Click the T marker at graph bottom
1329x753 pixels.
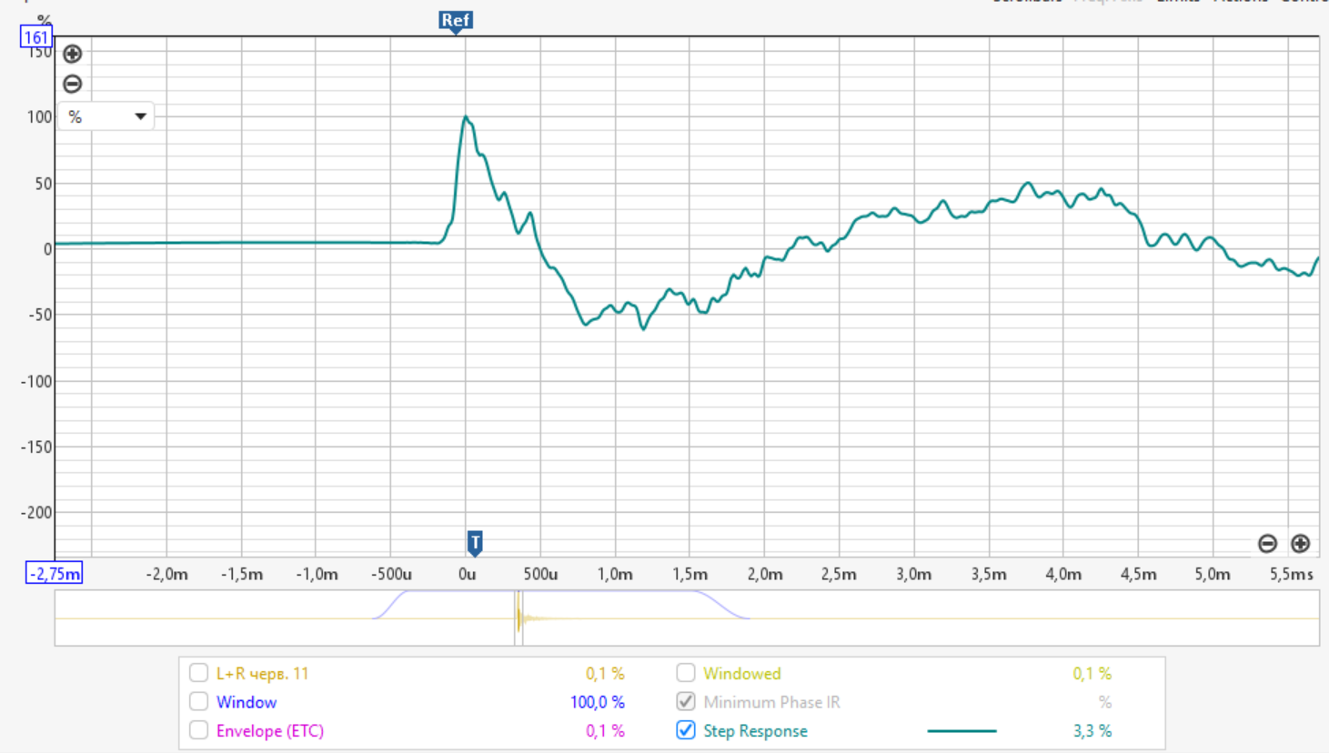pos(474,543)
